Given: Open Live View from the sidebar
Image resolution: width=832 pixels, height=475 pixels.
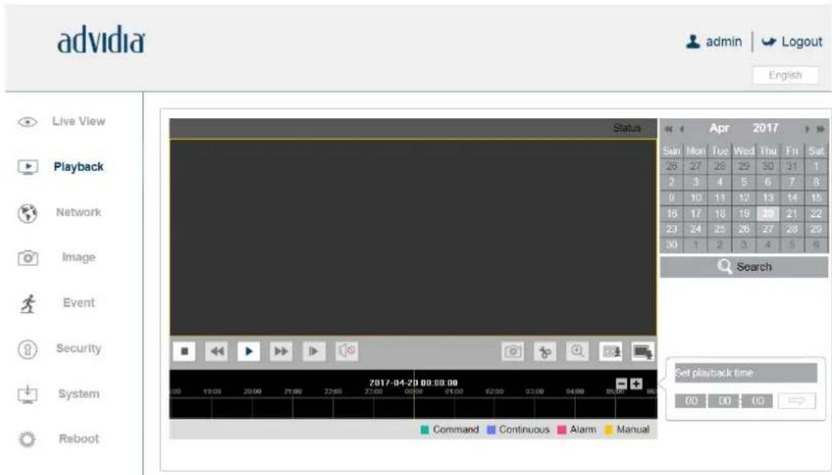Looking at the screenshot, I should [x=79, y=121].
